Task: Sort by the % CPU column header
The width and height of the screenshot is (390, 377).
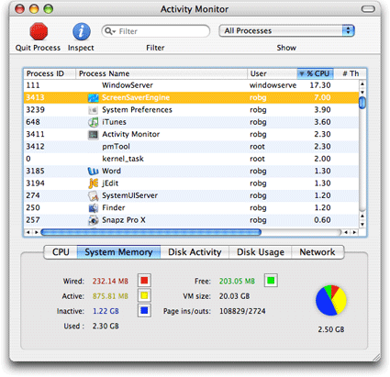Action: click(315, 73)
